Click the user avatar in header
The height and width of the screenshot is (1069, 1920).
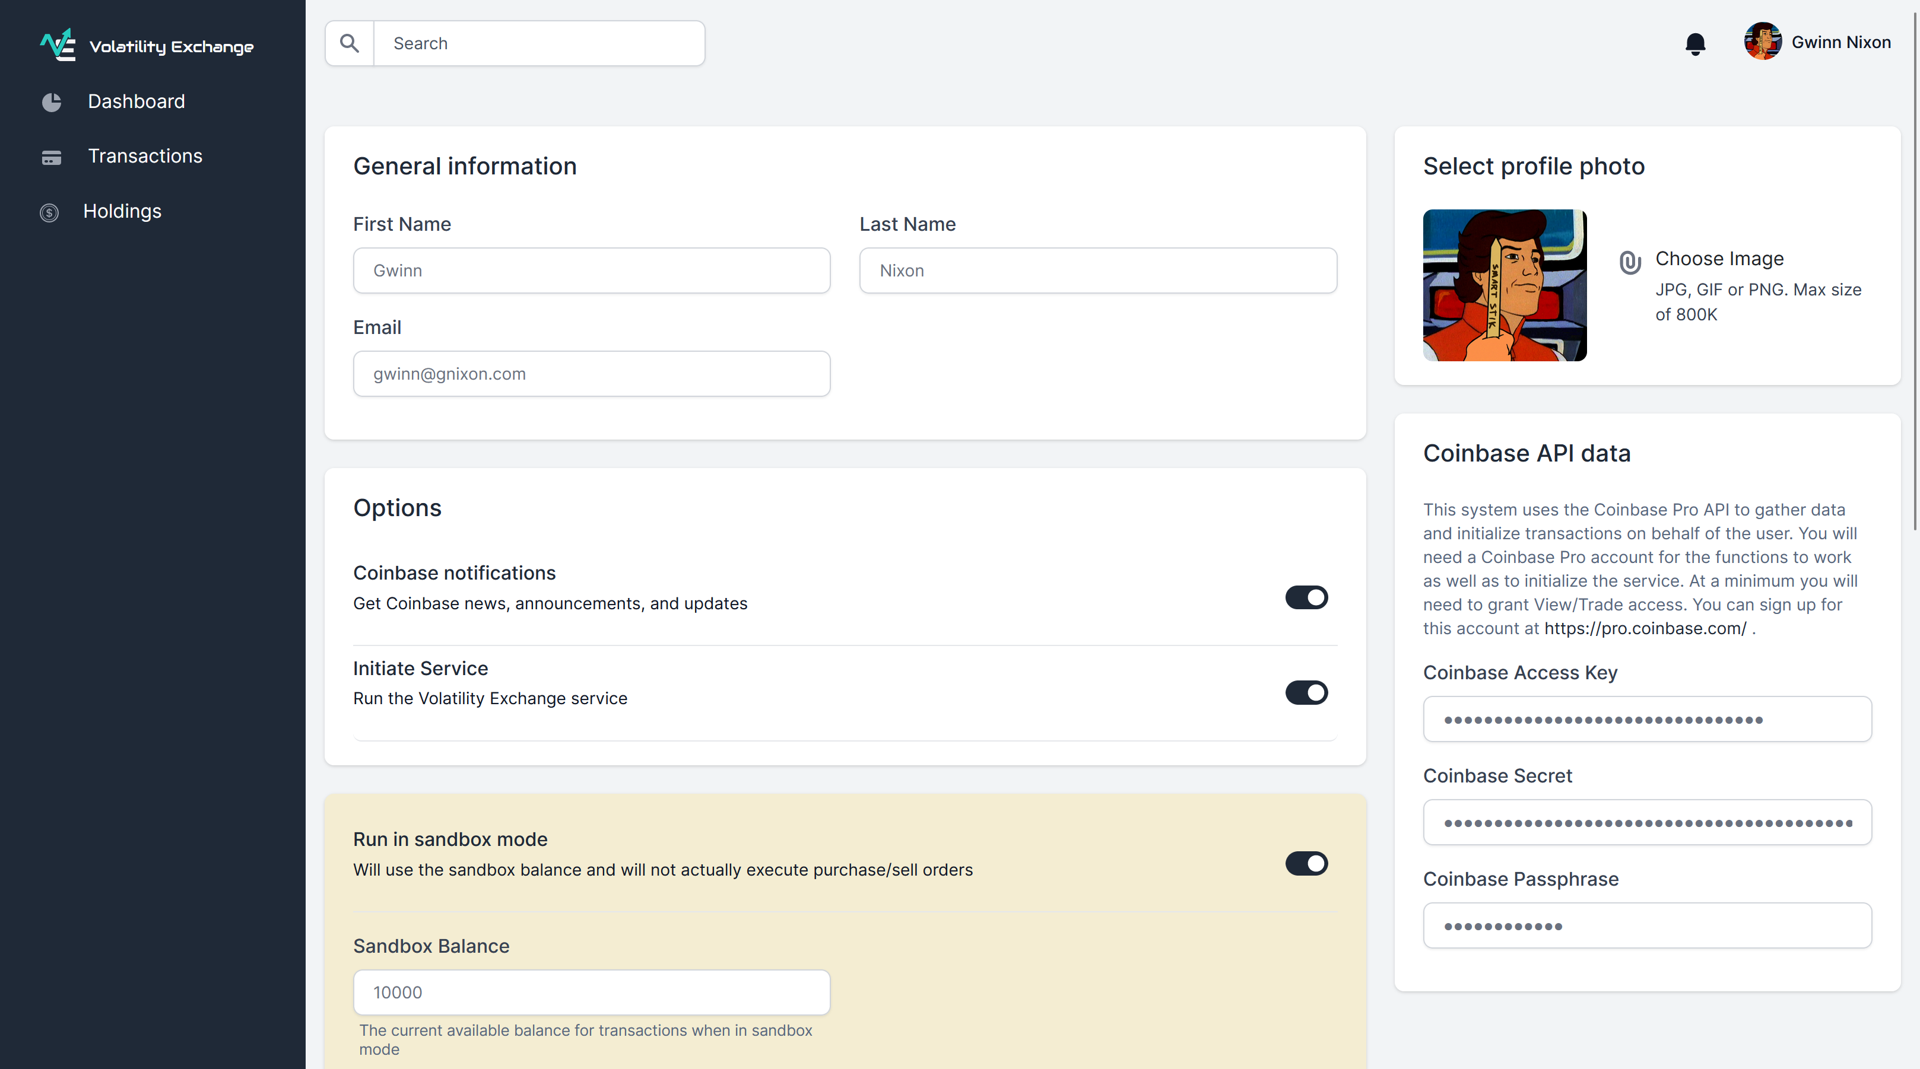pos(1763,41)
